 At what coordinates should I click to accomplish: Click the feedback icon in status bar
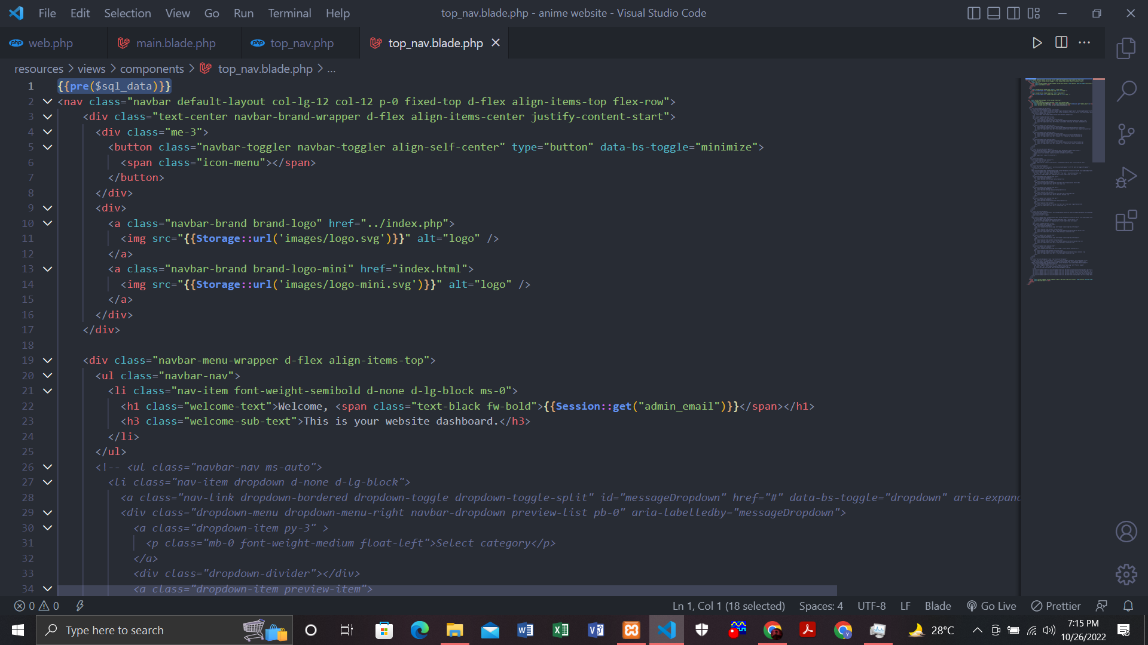click(1101, 606)
